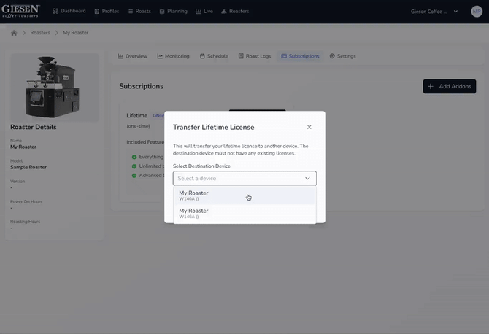The height and width of the screenshot is (334, 489).
Task: Open Roasters in top navigation
Action: (234, 12)
